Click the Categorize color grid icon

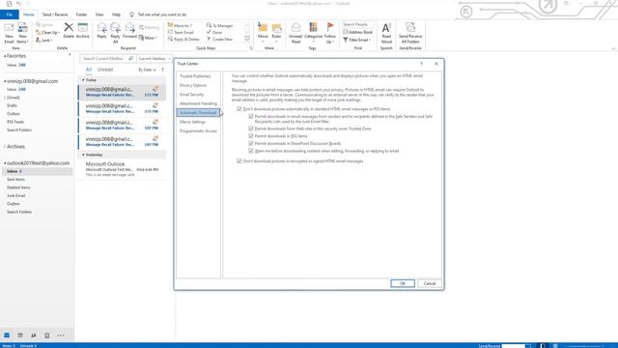coord(313,27)
